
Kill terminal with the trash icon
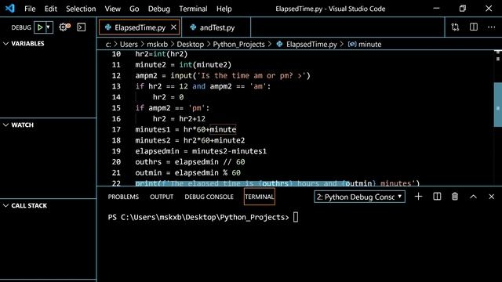[455, 197]
